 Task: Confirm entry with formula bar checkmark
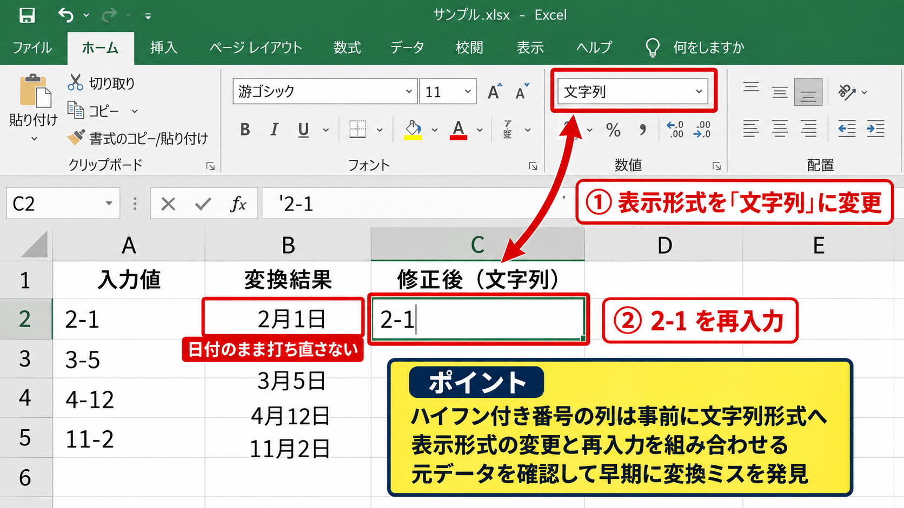click(x=203, y=204)
